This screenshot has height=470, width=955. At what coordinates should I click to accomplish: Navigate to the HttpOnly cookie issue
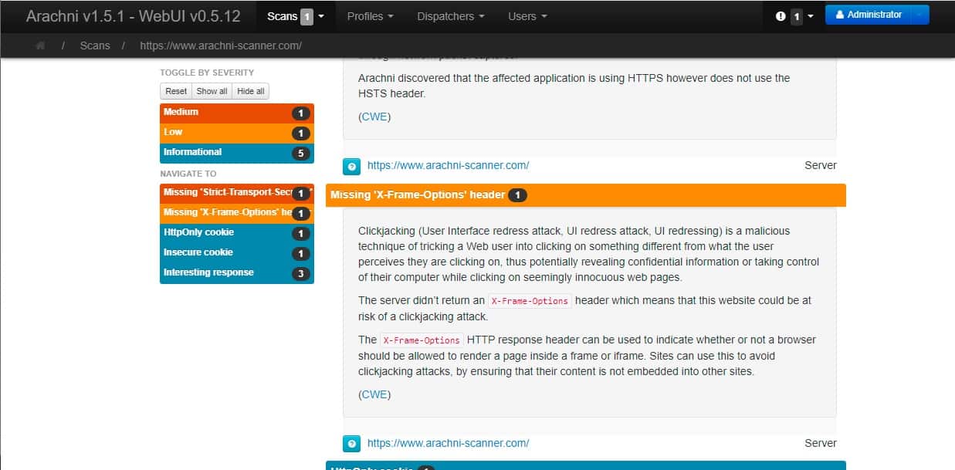[x=236, y=233]
